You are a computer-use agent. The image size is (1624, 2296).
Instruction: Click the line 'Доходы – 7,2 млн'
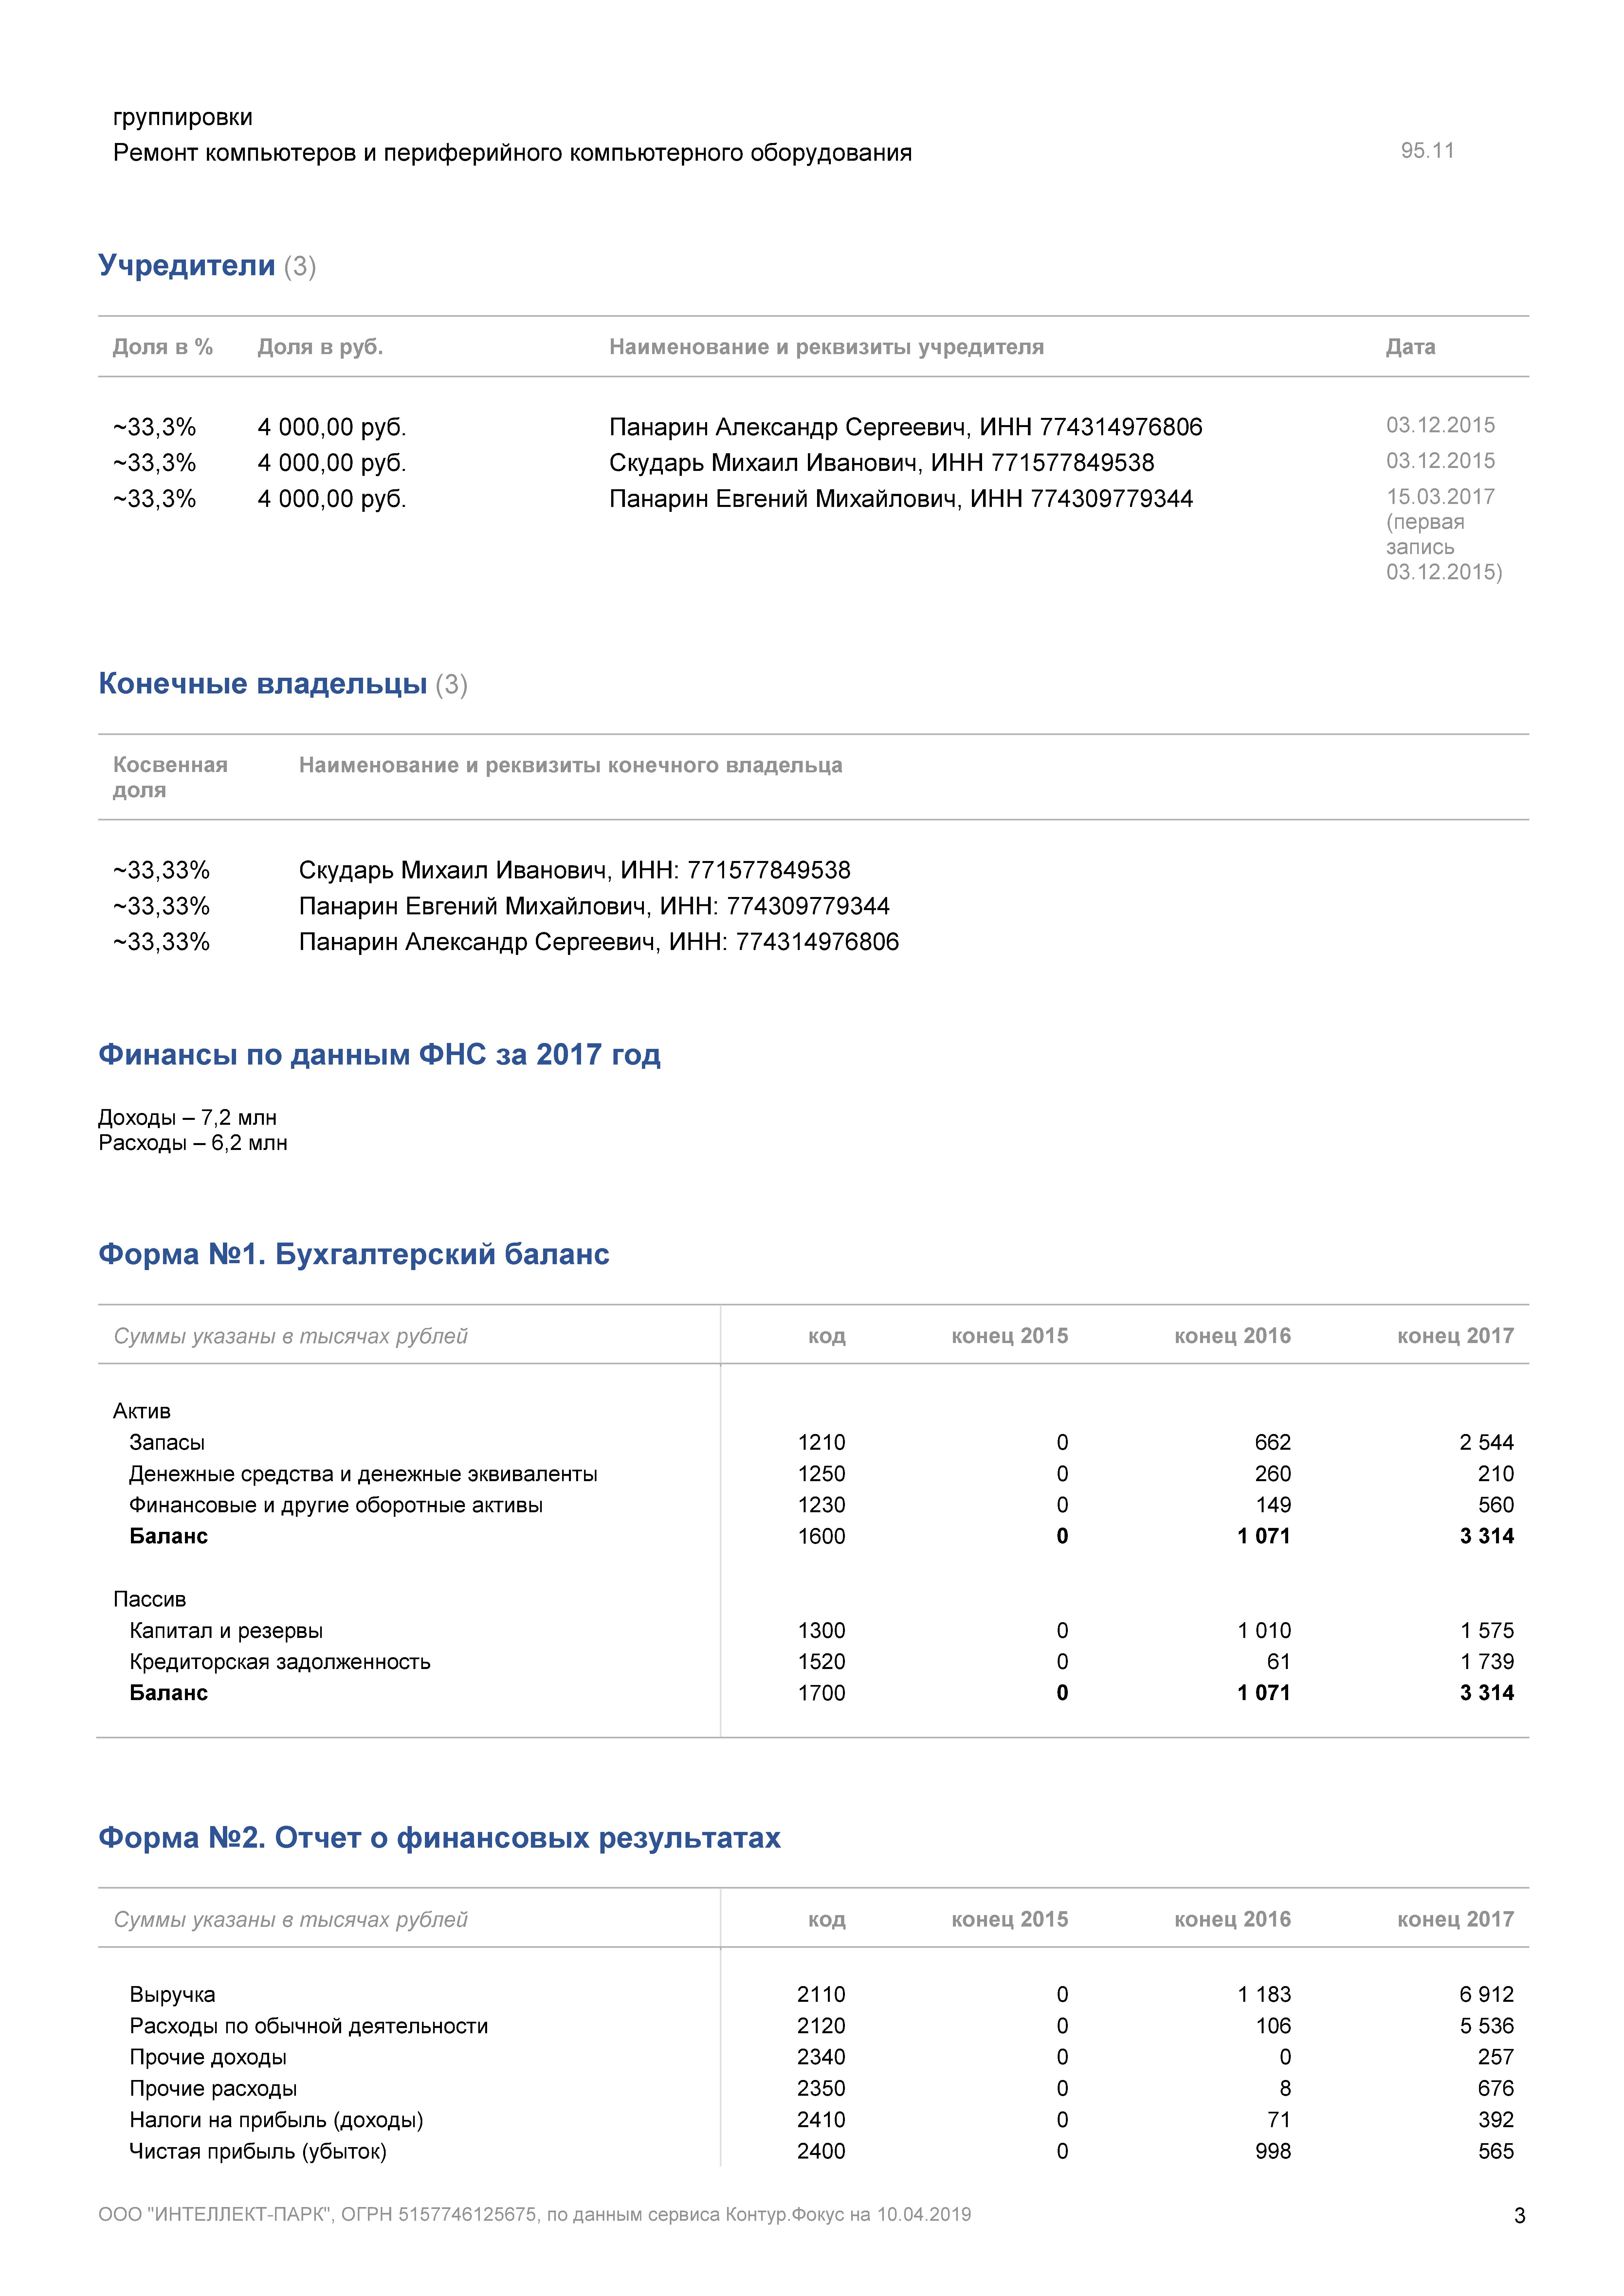pos(187,1118)
